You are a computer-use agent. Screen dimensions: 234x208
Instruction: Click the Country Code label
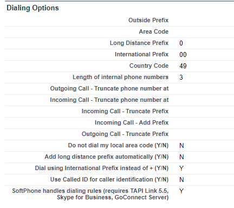[x=149, y=66]
